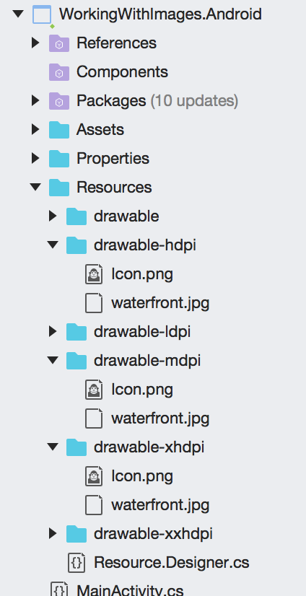The width and height of the screenshot is (306, 596).
Task: Expand the References node
Action: (x=35, y=43)
